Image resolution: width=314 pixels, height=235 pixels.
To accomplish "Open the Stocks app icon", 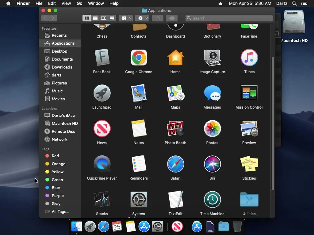I will click(x=102, y=200).
